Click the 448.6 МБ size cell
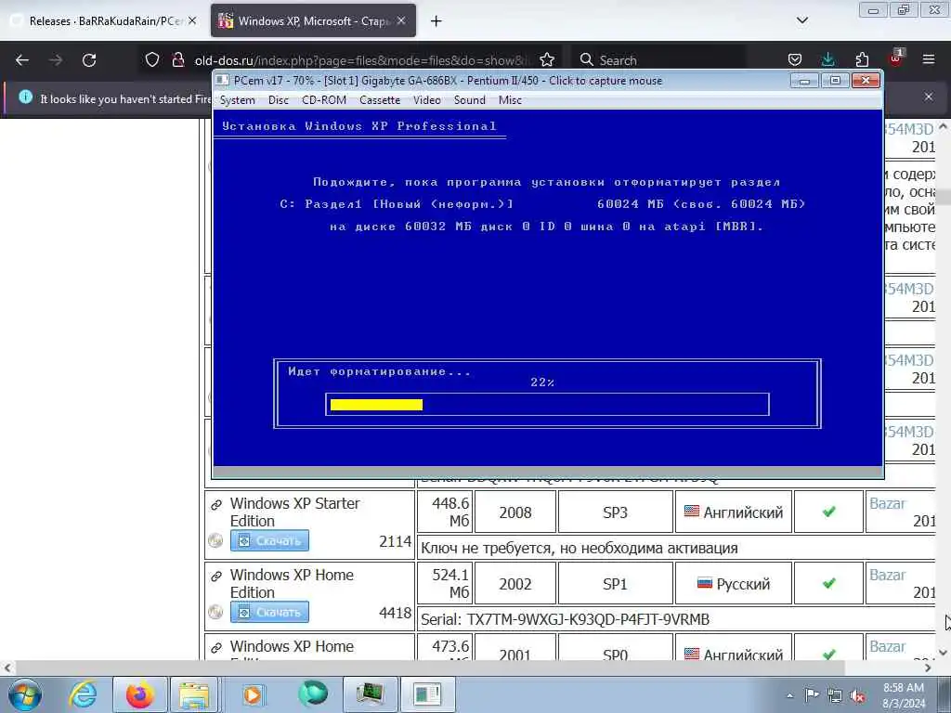 (x=445, y=512)
